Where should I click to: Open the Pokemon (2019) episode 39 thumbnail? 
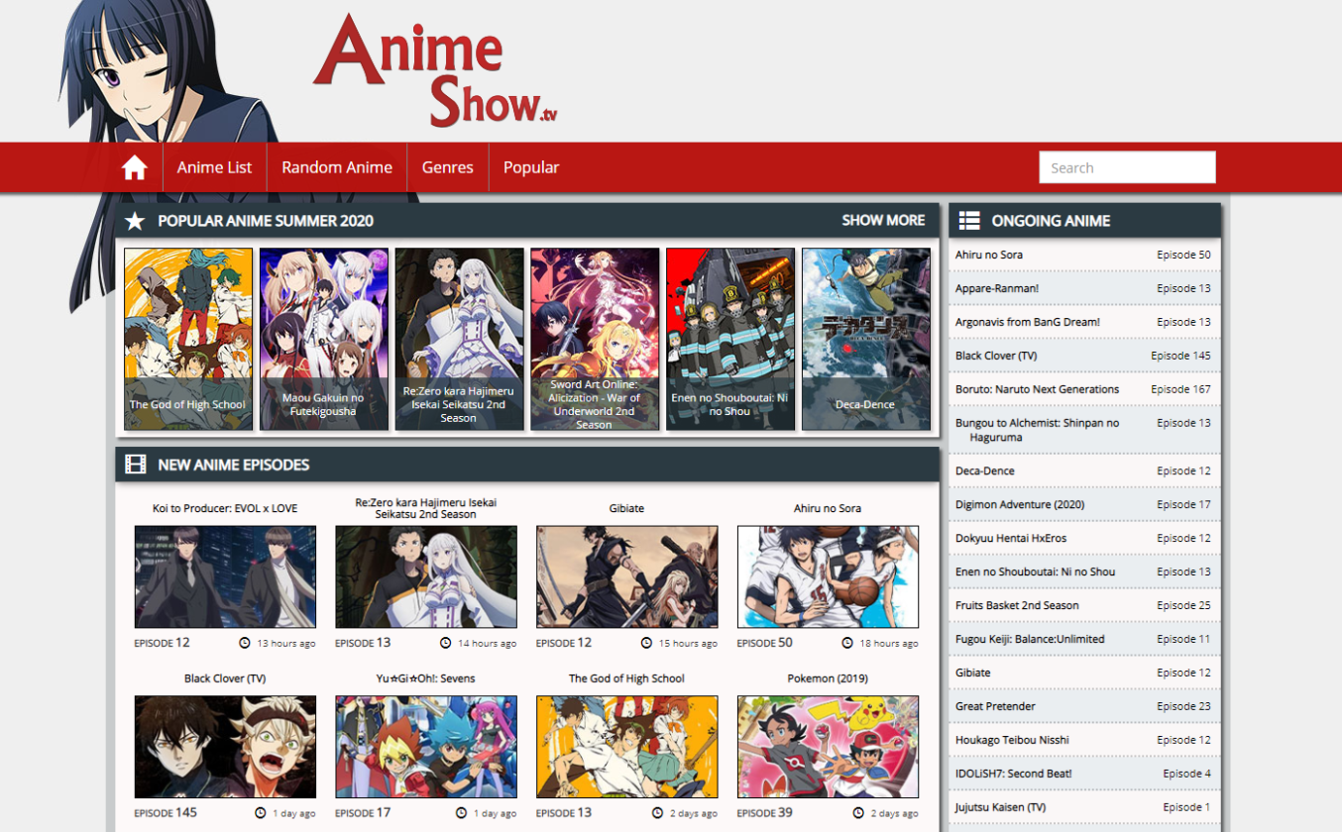click(828, 747)
